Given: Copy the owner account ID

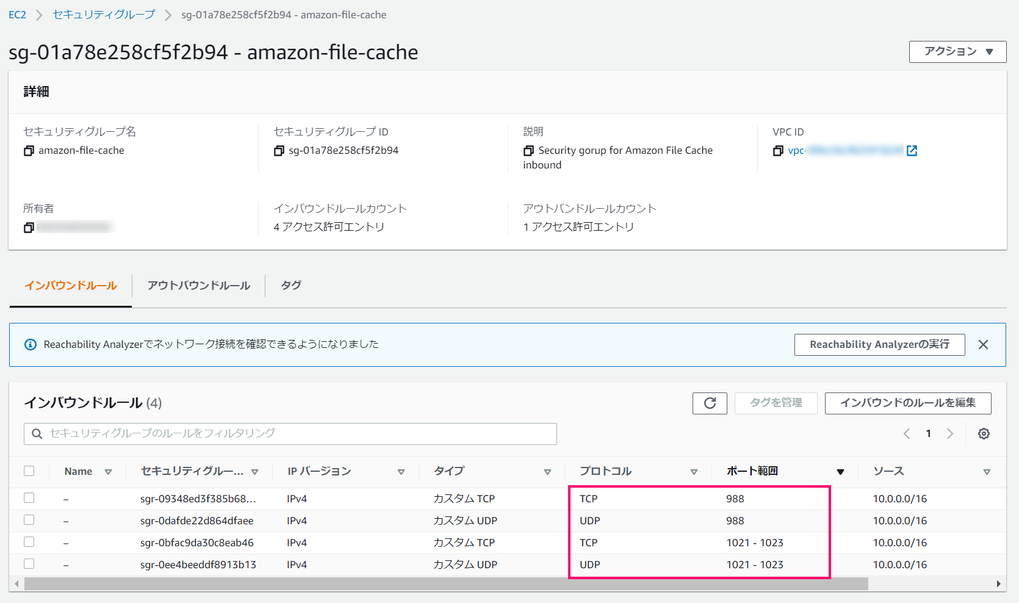Looking at the screenshot, I should coord(29,228).
